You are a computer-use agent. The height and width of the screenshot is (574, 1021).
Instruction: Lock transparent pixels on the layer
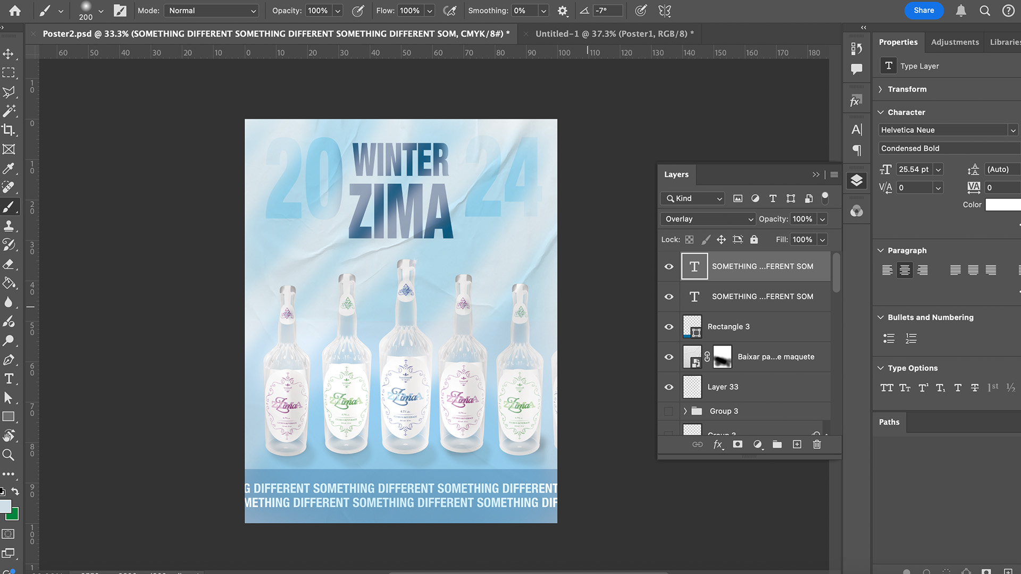pyautogui.click(x=689, y=239)
